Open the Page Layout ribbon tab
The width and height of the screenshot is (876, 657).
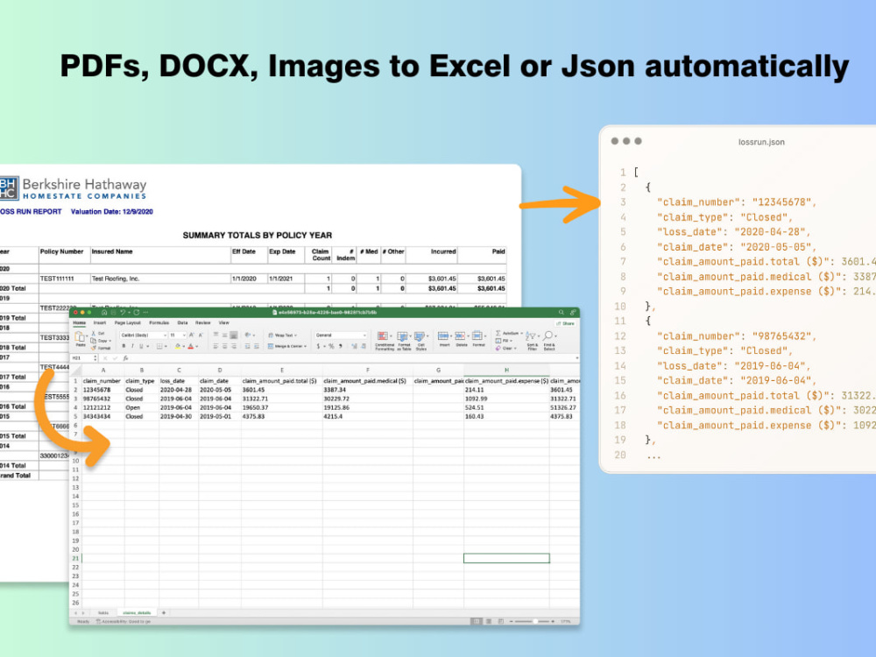127,323
